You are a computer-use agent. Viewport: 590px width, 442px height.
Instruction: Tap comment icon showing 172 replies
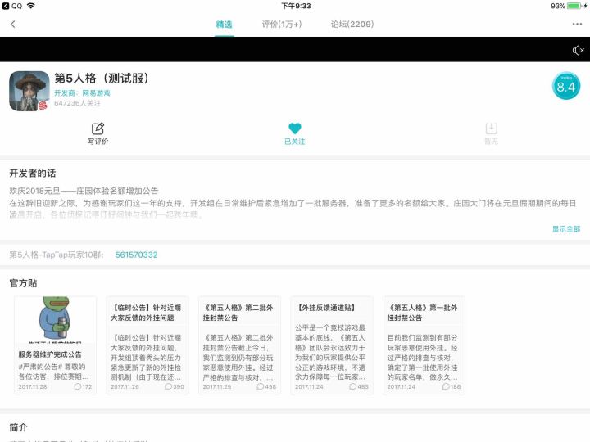(x=78, y=386)
